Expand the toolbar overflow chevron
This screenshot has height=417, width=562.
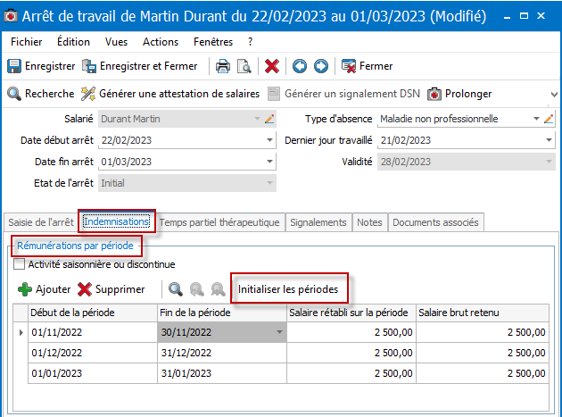pos(554,95)
